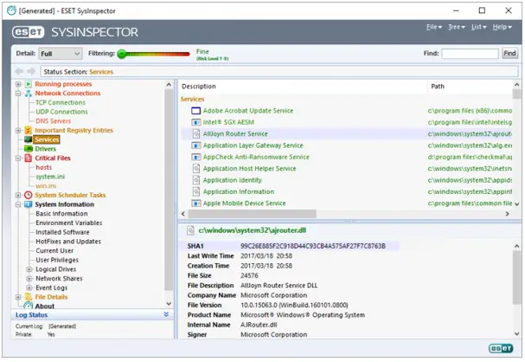This screenshot has height=362, width=525.
Task: Click the Find button
Action: 509,54
